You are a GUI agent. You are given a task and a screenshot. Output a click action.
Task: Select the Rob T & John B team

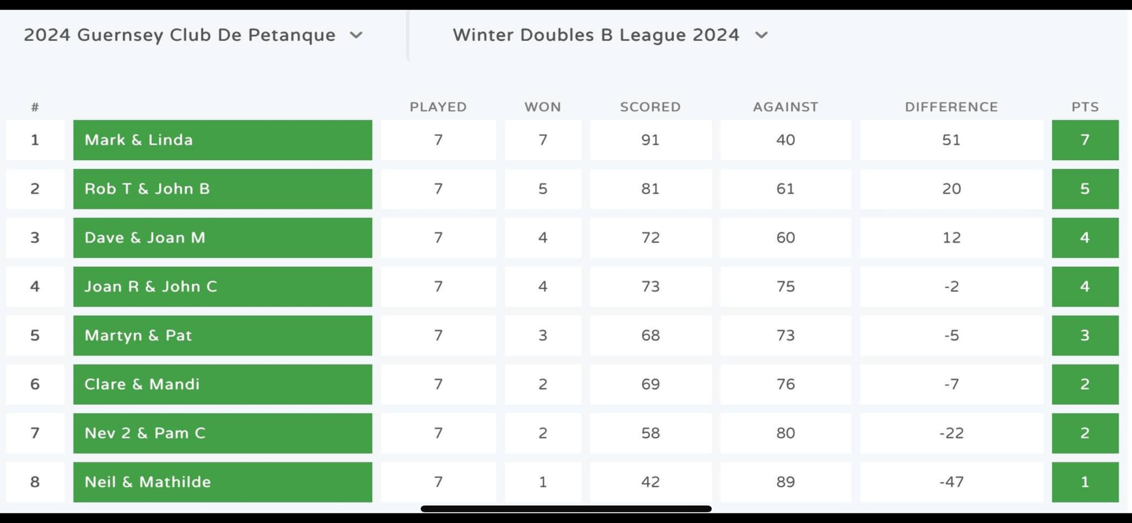tap(222, 189)
